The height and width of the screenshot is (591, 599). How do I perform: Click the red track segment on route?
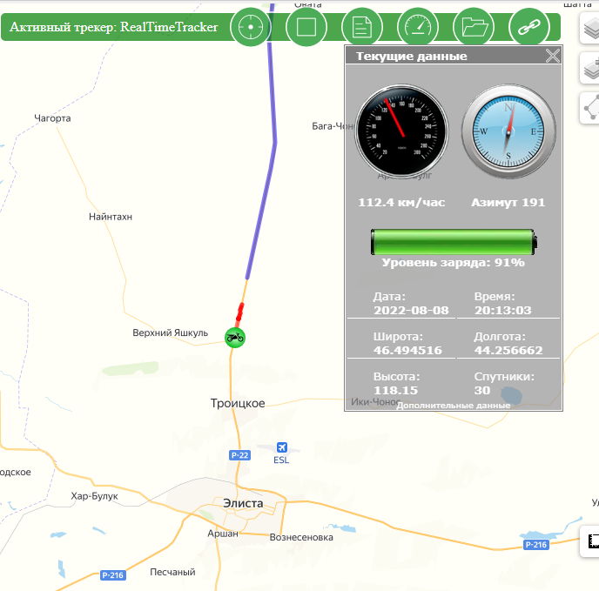[239, 312]
